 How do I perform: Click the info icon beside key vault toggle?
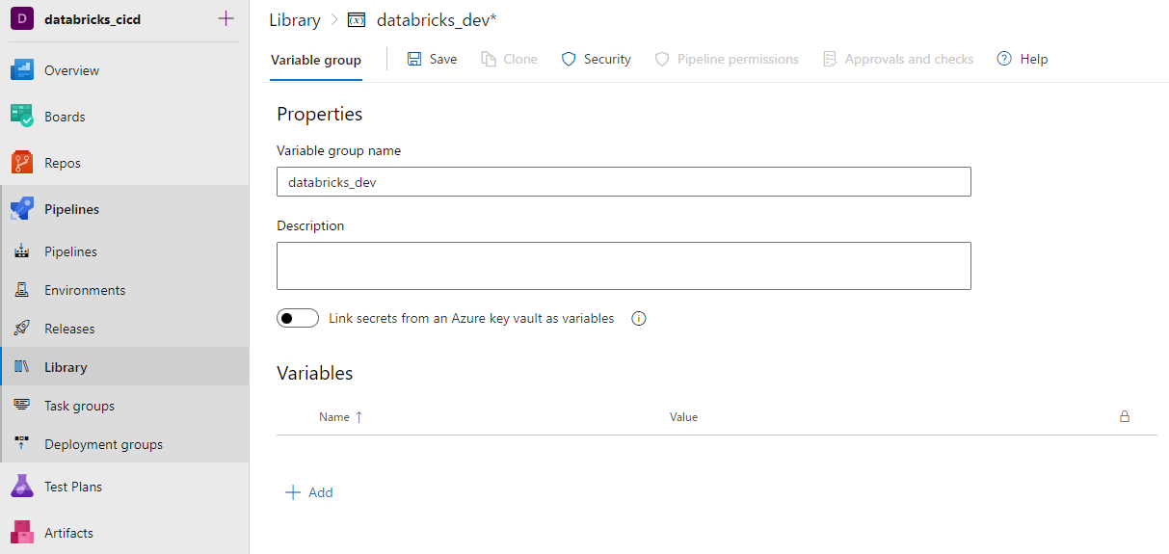click(x=638, y=319)
